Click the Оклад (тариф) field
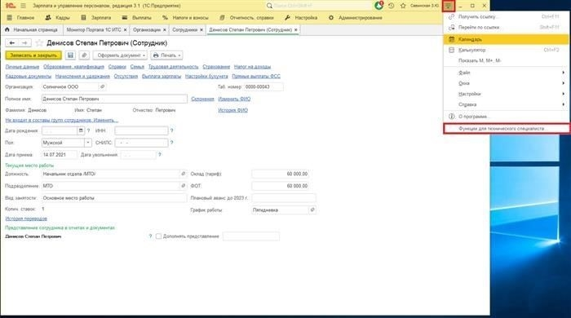Screen dimensions: 571x318 tap(280, 174)
